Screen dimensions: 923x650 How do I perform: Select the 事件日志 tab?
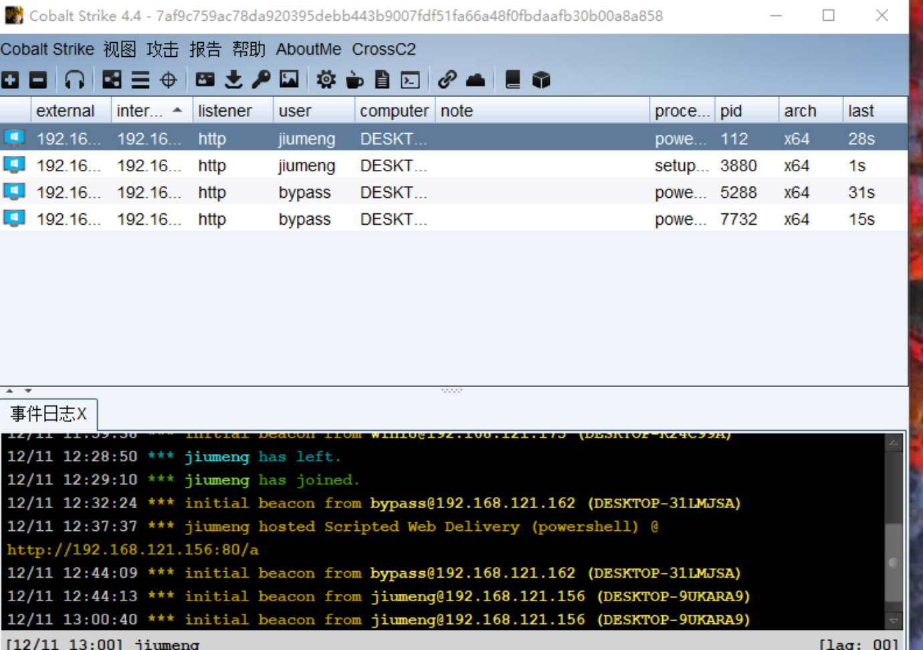click(x=49, y=414)
